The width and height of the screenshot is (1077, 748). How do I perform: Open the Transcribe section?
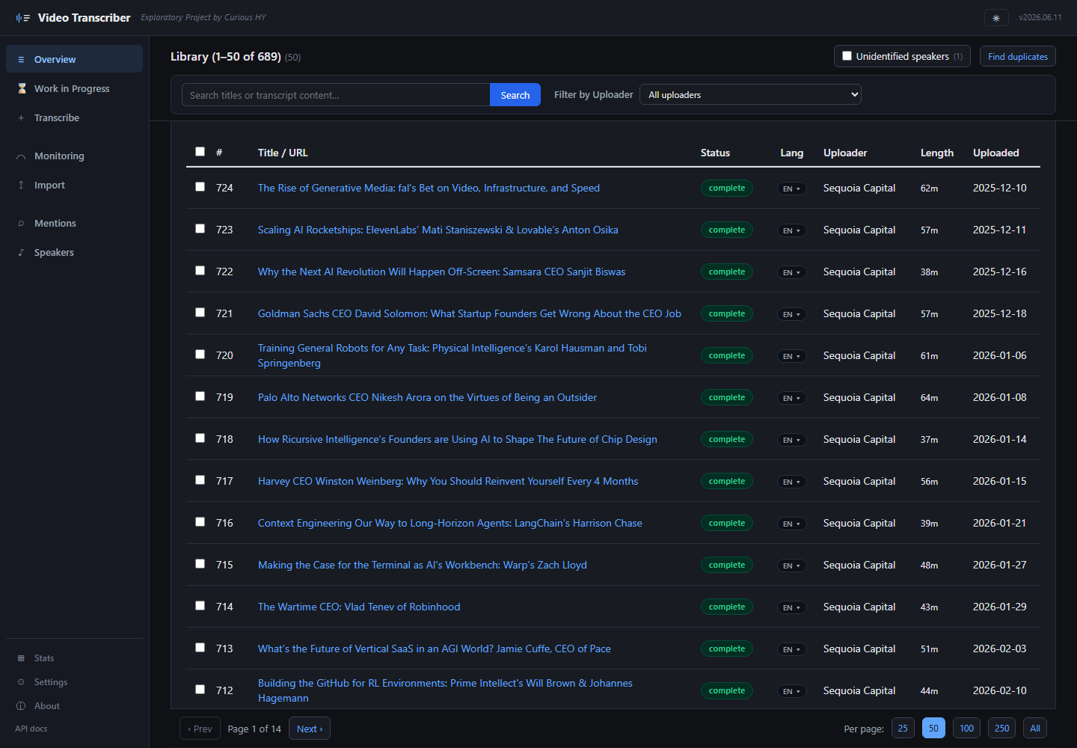[74, 117]
